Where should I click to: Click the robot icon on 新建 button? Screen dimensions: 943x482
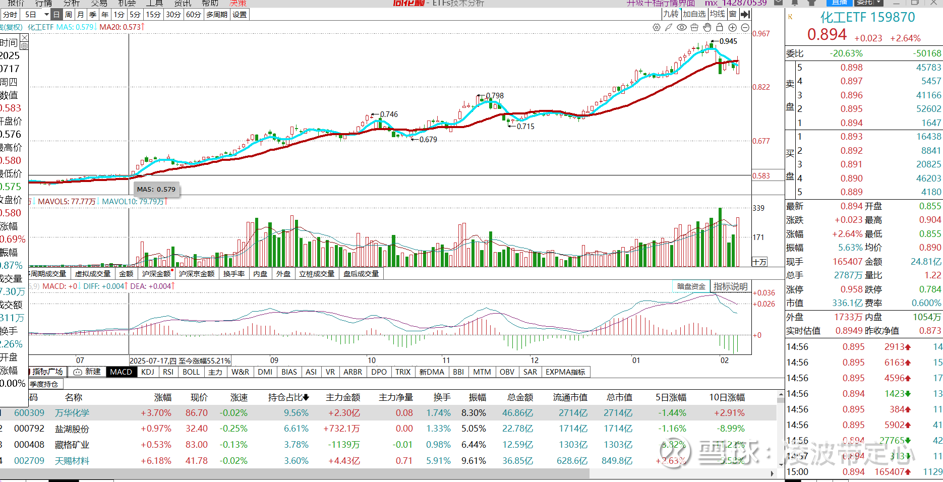point(78,372)
